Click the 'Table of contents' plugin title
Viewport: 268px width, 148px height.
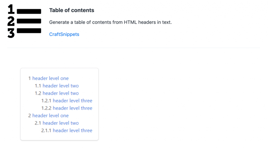71,10
